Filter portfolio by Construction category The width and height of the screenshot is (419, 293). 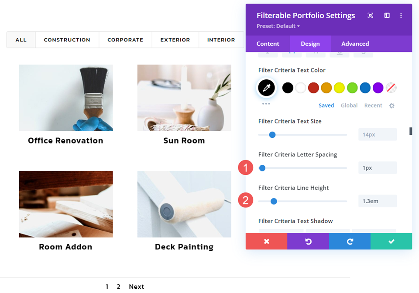tap(67, 40)
